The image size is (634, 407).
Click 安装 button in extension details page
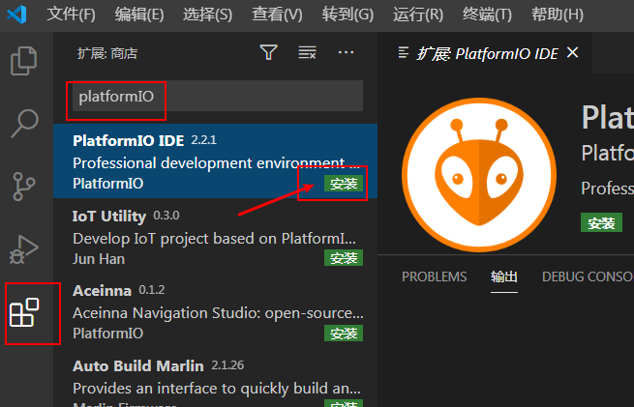point(601,222)
